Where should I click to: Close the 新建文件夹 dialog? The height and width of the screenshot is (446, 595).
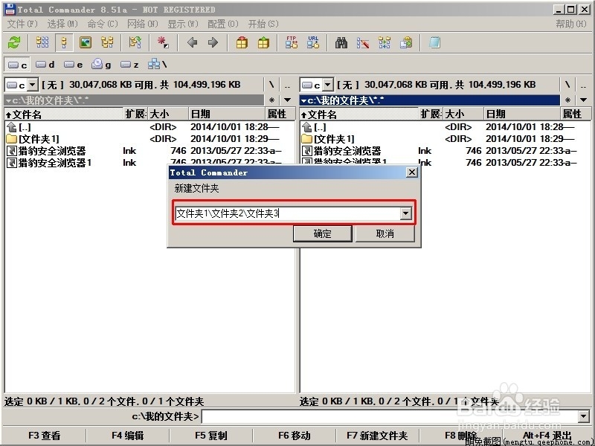tap(412, 172)
